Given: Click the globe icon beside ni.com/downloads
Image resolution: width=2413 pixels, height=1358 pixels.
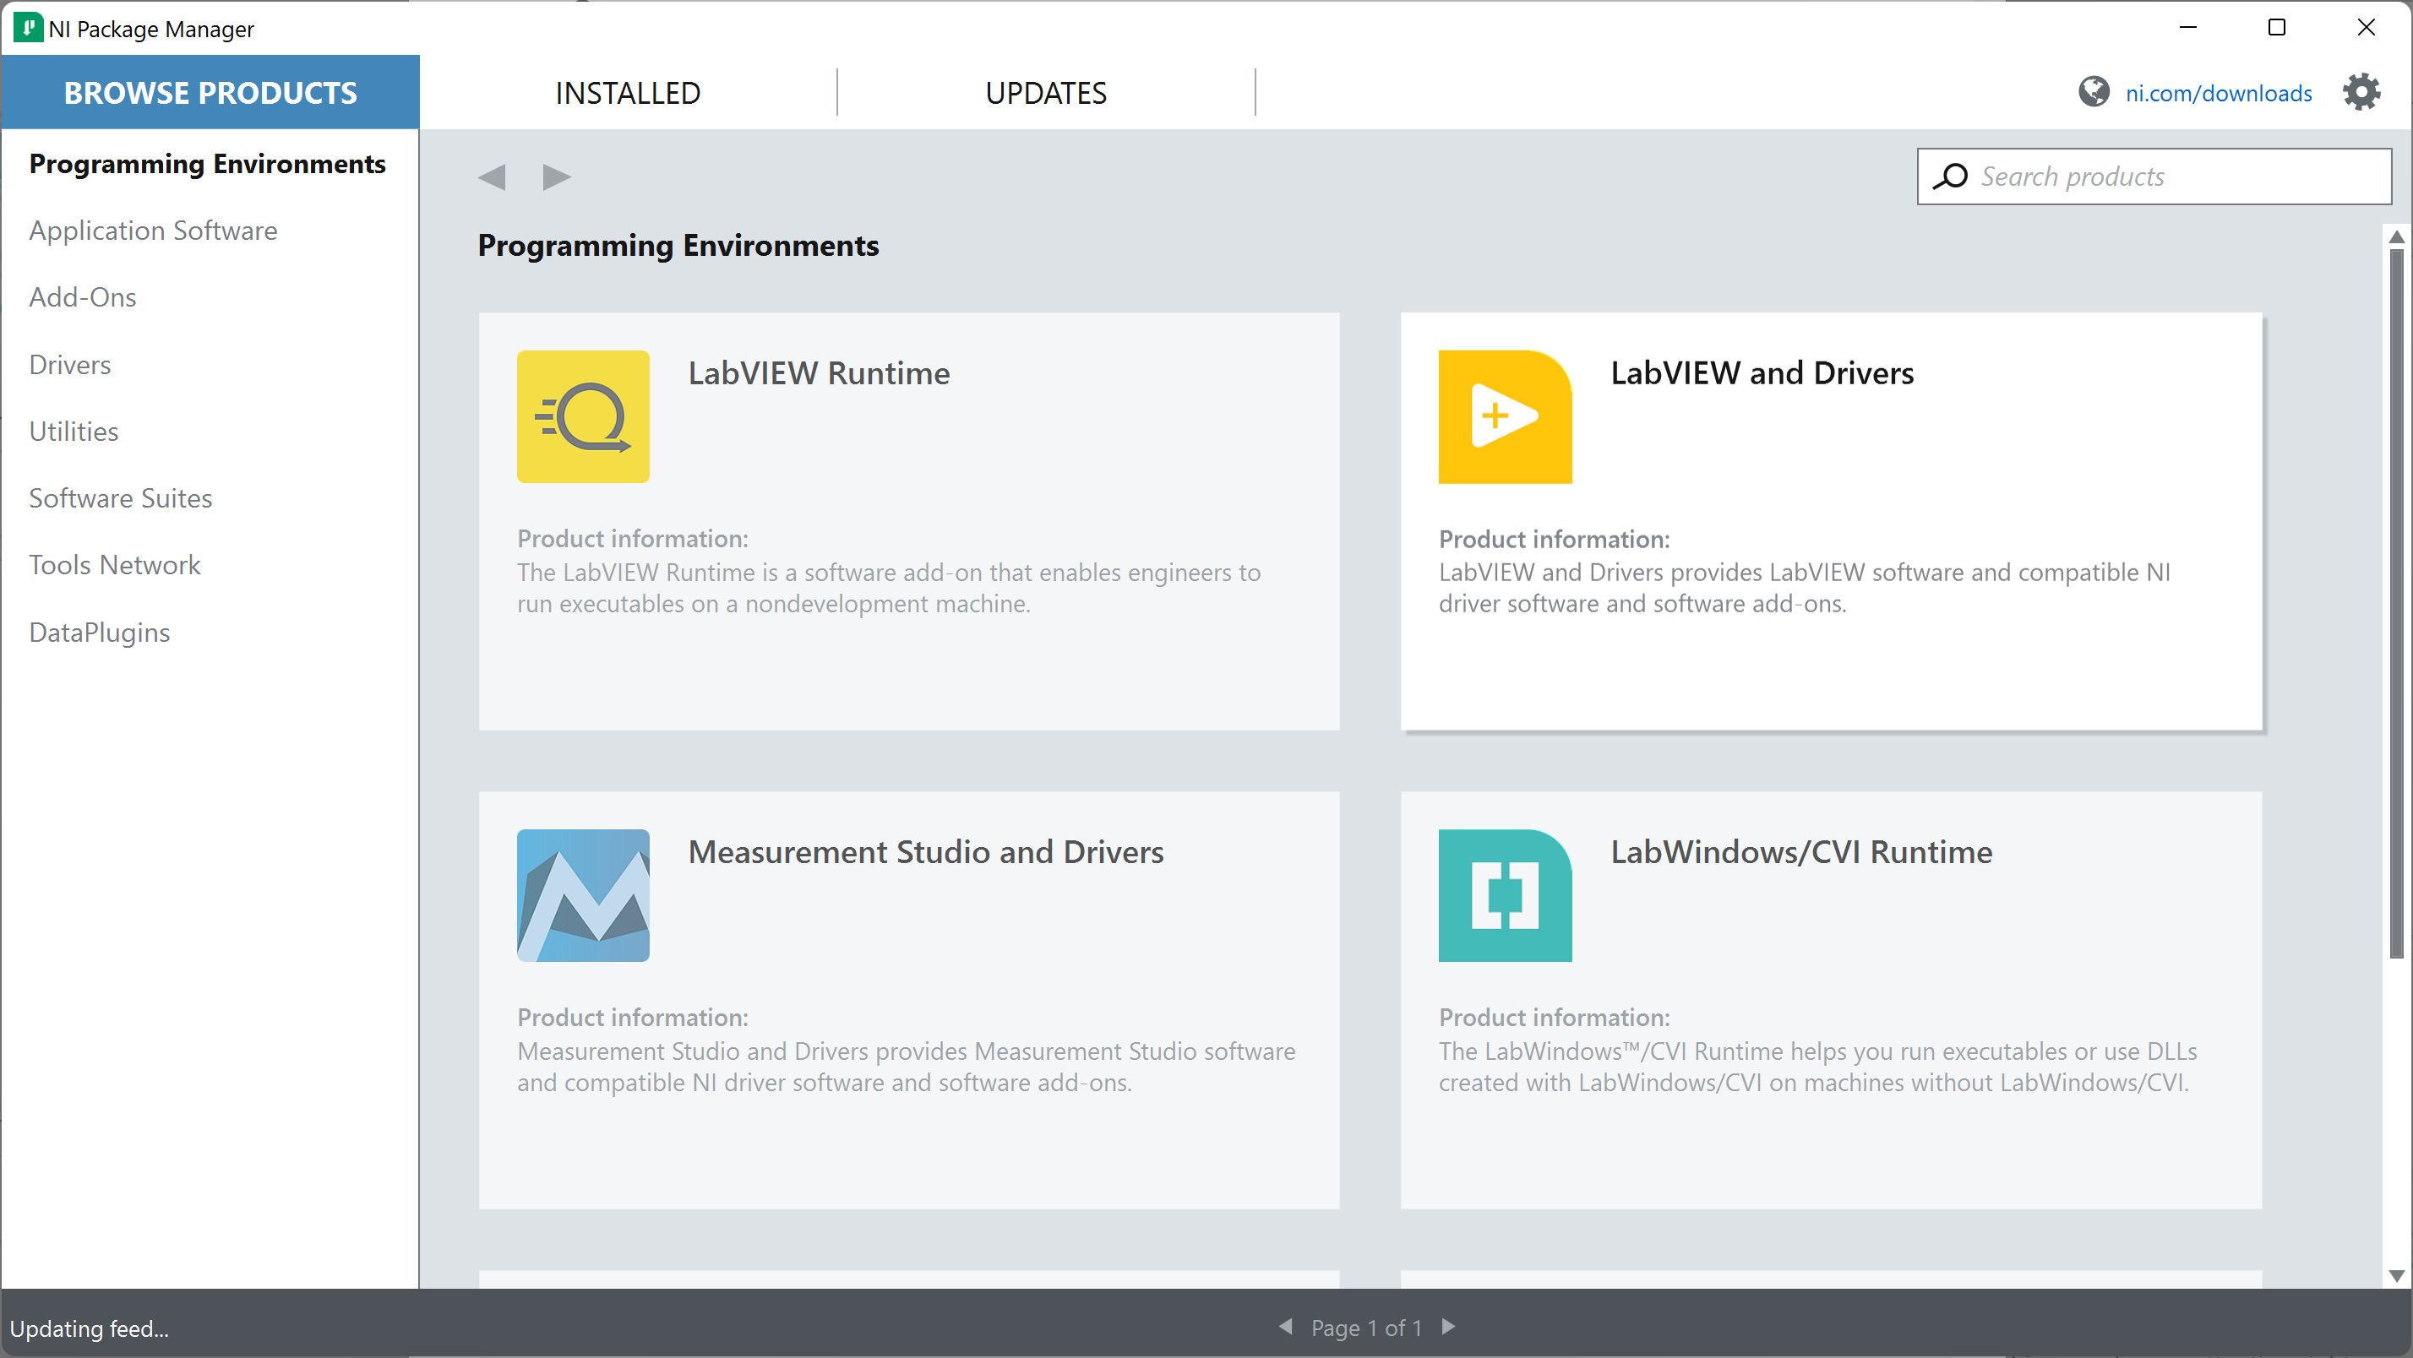Looking at the screenshot, I should [x=2094, y=92].
